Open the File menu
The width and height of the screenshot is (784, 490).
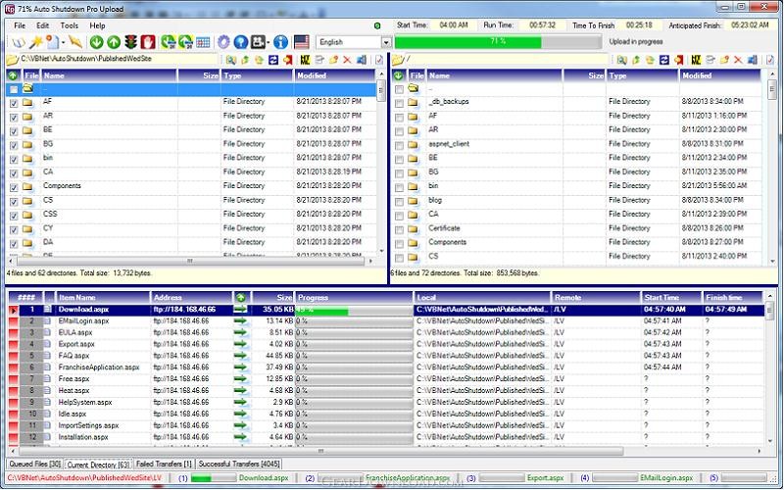20,25
